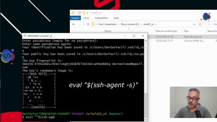The height and width of the screenshot is (122, 217).
Task: Select the Pasta de arquivos row
Action: tap(182, 37)
